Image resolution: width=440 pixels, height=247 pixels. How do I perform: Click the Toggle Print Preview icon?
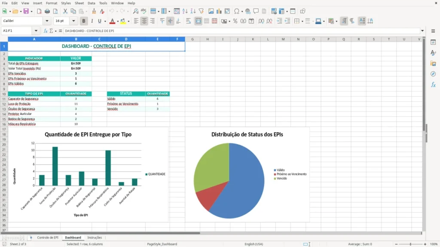(x=55, y=11)
